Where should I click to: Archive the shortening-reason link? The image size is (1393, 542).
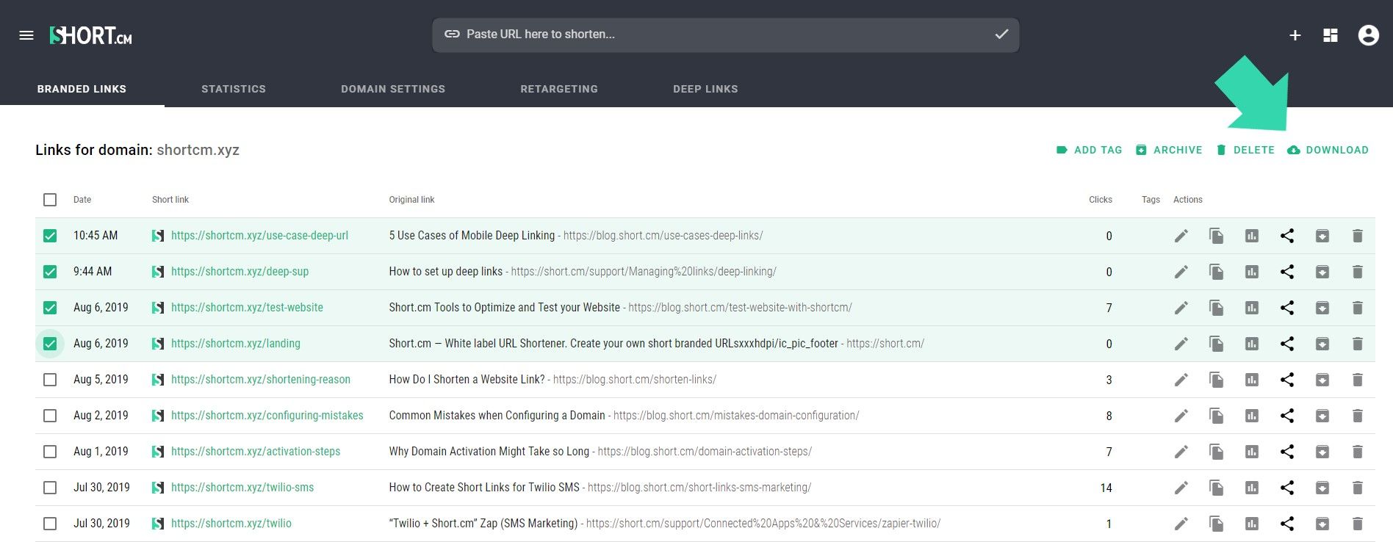(x=1322, y=380)
